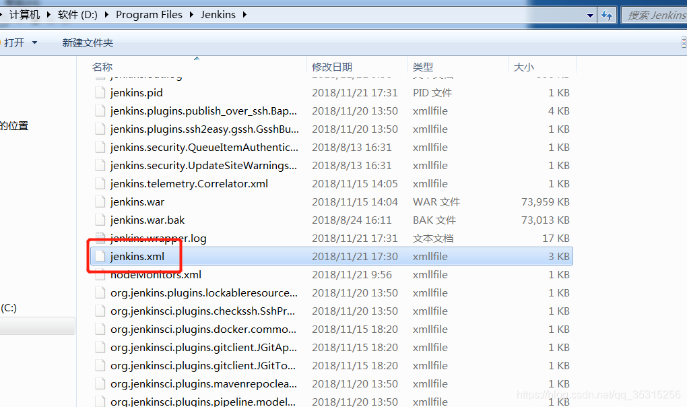Image resolution: width=687 pixels, height=407 pixels.
Task: Expand the arrow after Jenkins in breadcrumb
Action: pyautogui.click(x=244, y=15)
